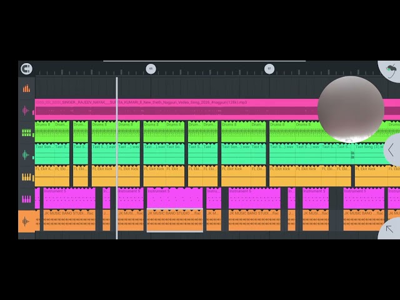Toggle the small mute light on the Tast Song track

click(33, 157)
